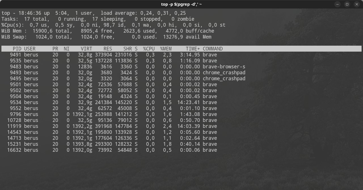Click '15900,6 total' in MiB Mem line

(51, 31)
